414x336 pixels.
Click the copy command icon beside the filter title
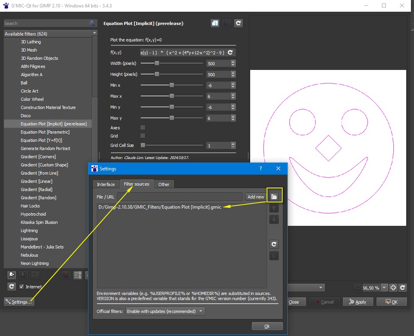pos(215,23)
